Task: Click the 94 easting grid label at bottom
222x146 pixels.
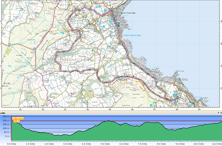Action: [87, 109]
